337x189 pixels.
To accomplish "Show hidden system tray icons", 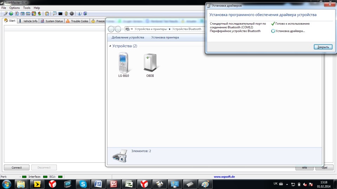I will tap(287, 184).
